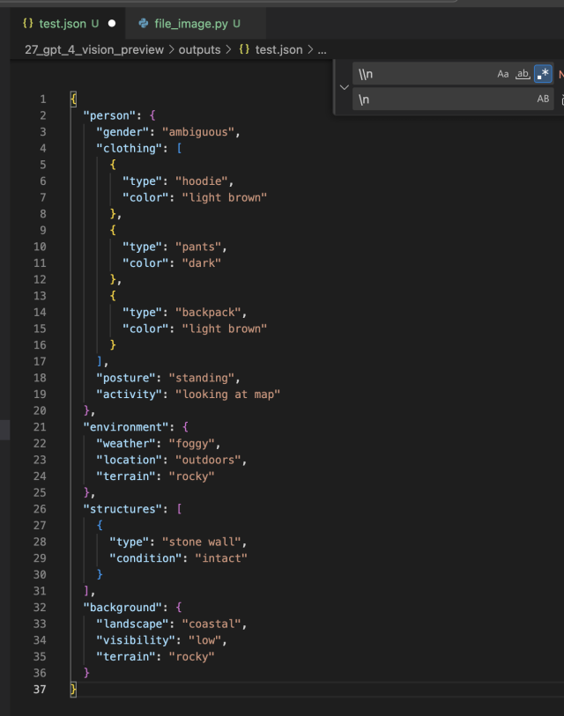Click the "low" value on line 34
The width and height of the screenshot is (564, 716).
pos(204,640)
